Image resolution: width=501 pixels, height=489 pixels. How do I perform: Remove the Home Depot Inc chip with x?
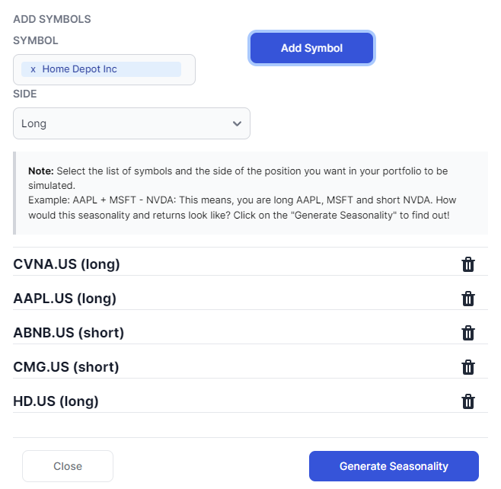(x=33, y=69)
